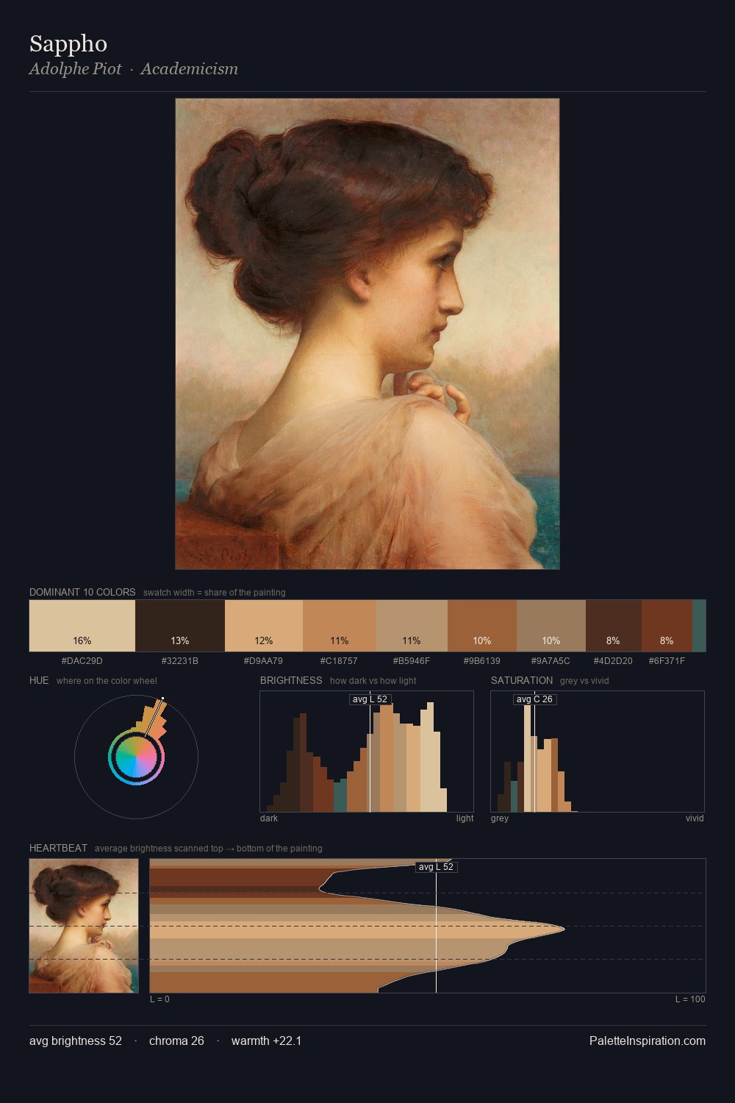The width and height of the screenshot is (735, 1103).
Task: Click the 'L = 100' axis label
Action: coord(690,999)
